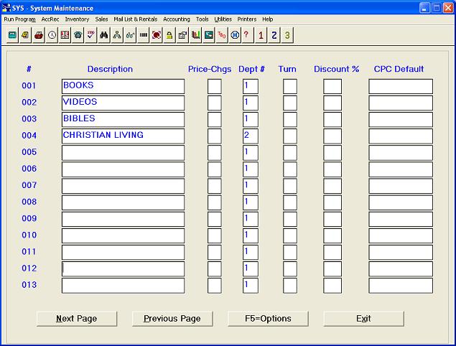This screenshot has width=456, height=346.
Task: Click the yellow phone-book toolbar icon
Action: 25,35
